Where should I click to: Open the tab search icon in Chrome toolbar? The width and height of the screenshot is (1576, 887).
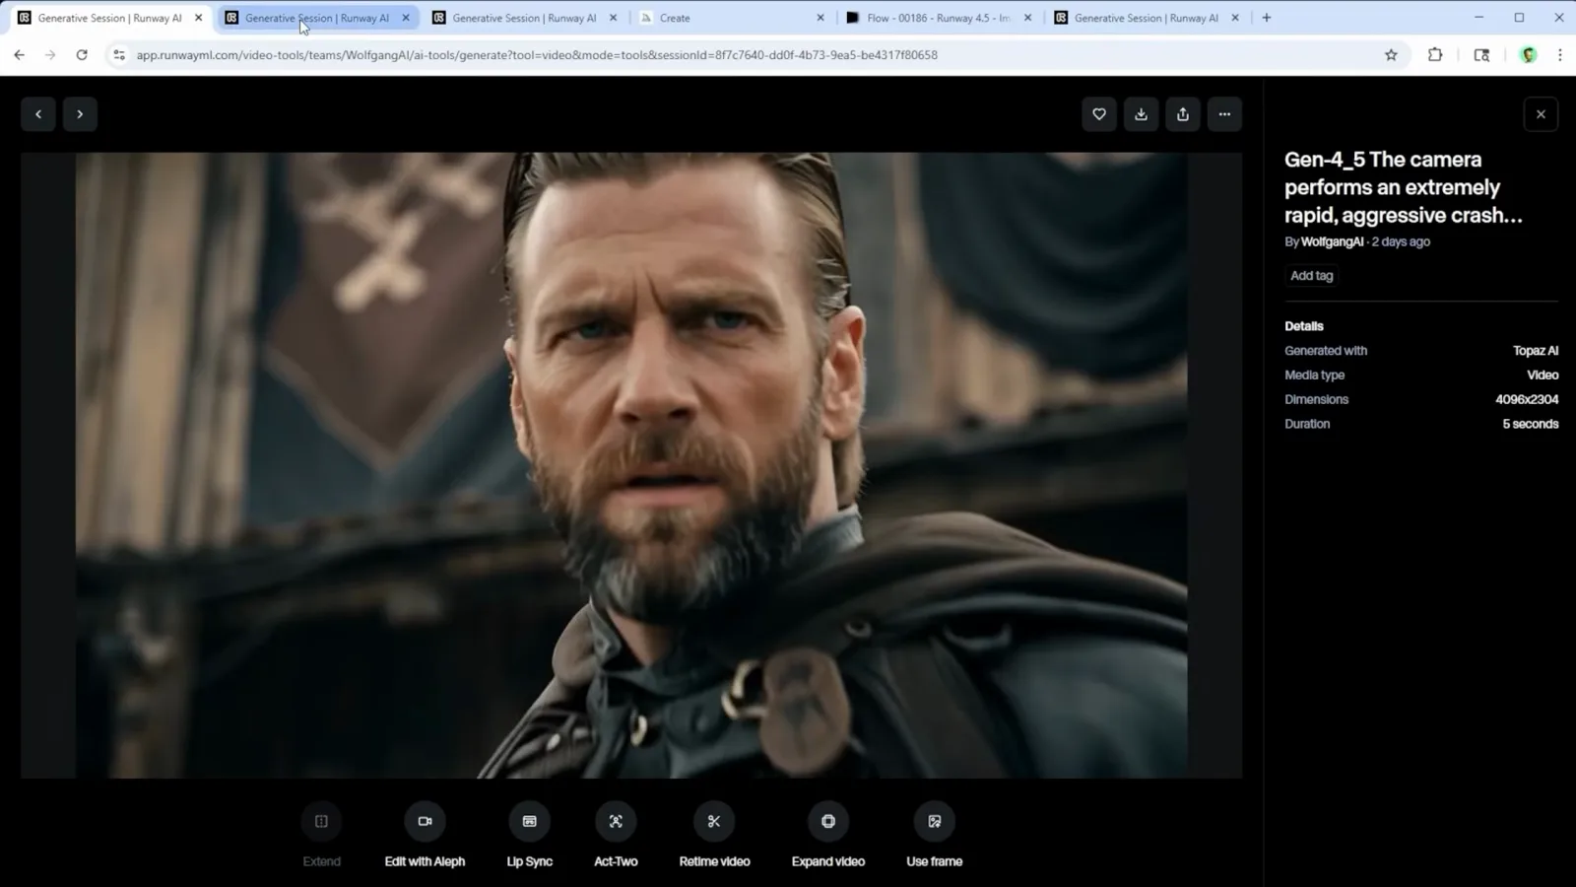(1481, 55)
